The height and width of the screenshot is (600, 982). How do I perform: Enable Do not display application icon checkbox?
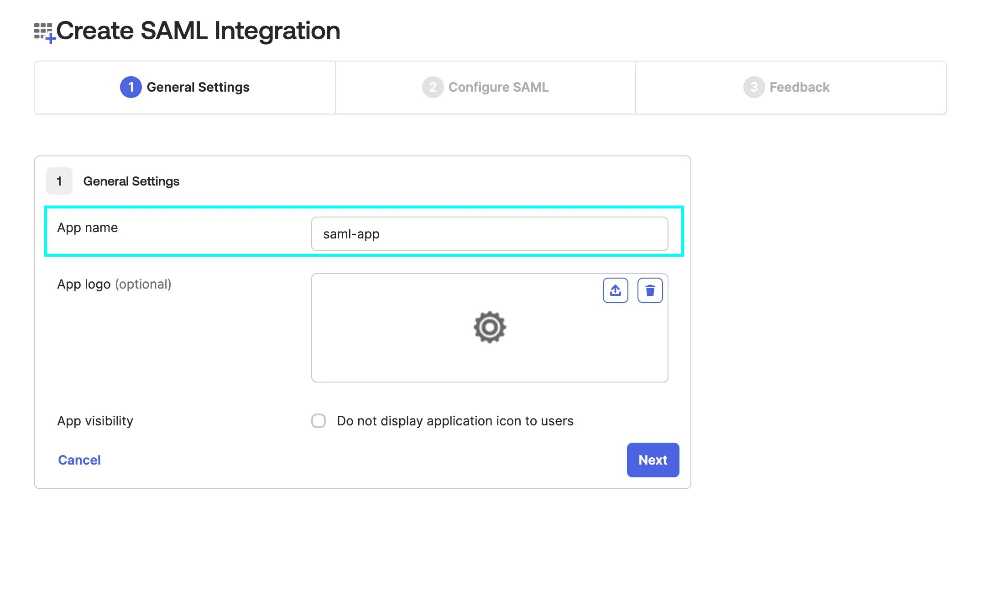(319, 421)
